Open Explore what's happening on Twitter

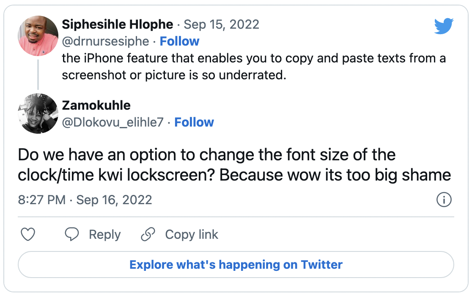[236, 265]
